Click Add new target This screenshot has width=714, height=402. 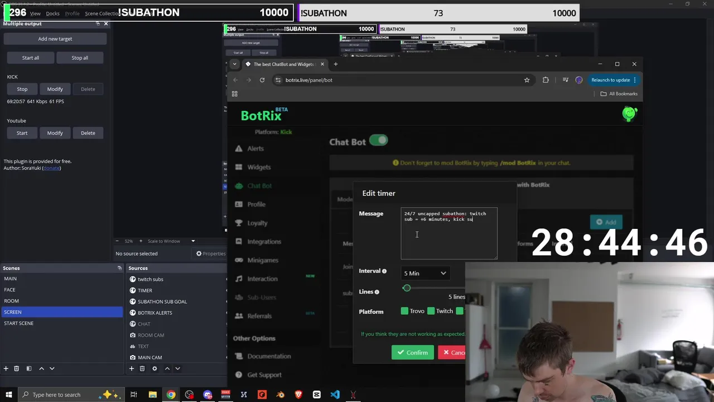click(55, 39)
